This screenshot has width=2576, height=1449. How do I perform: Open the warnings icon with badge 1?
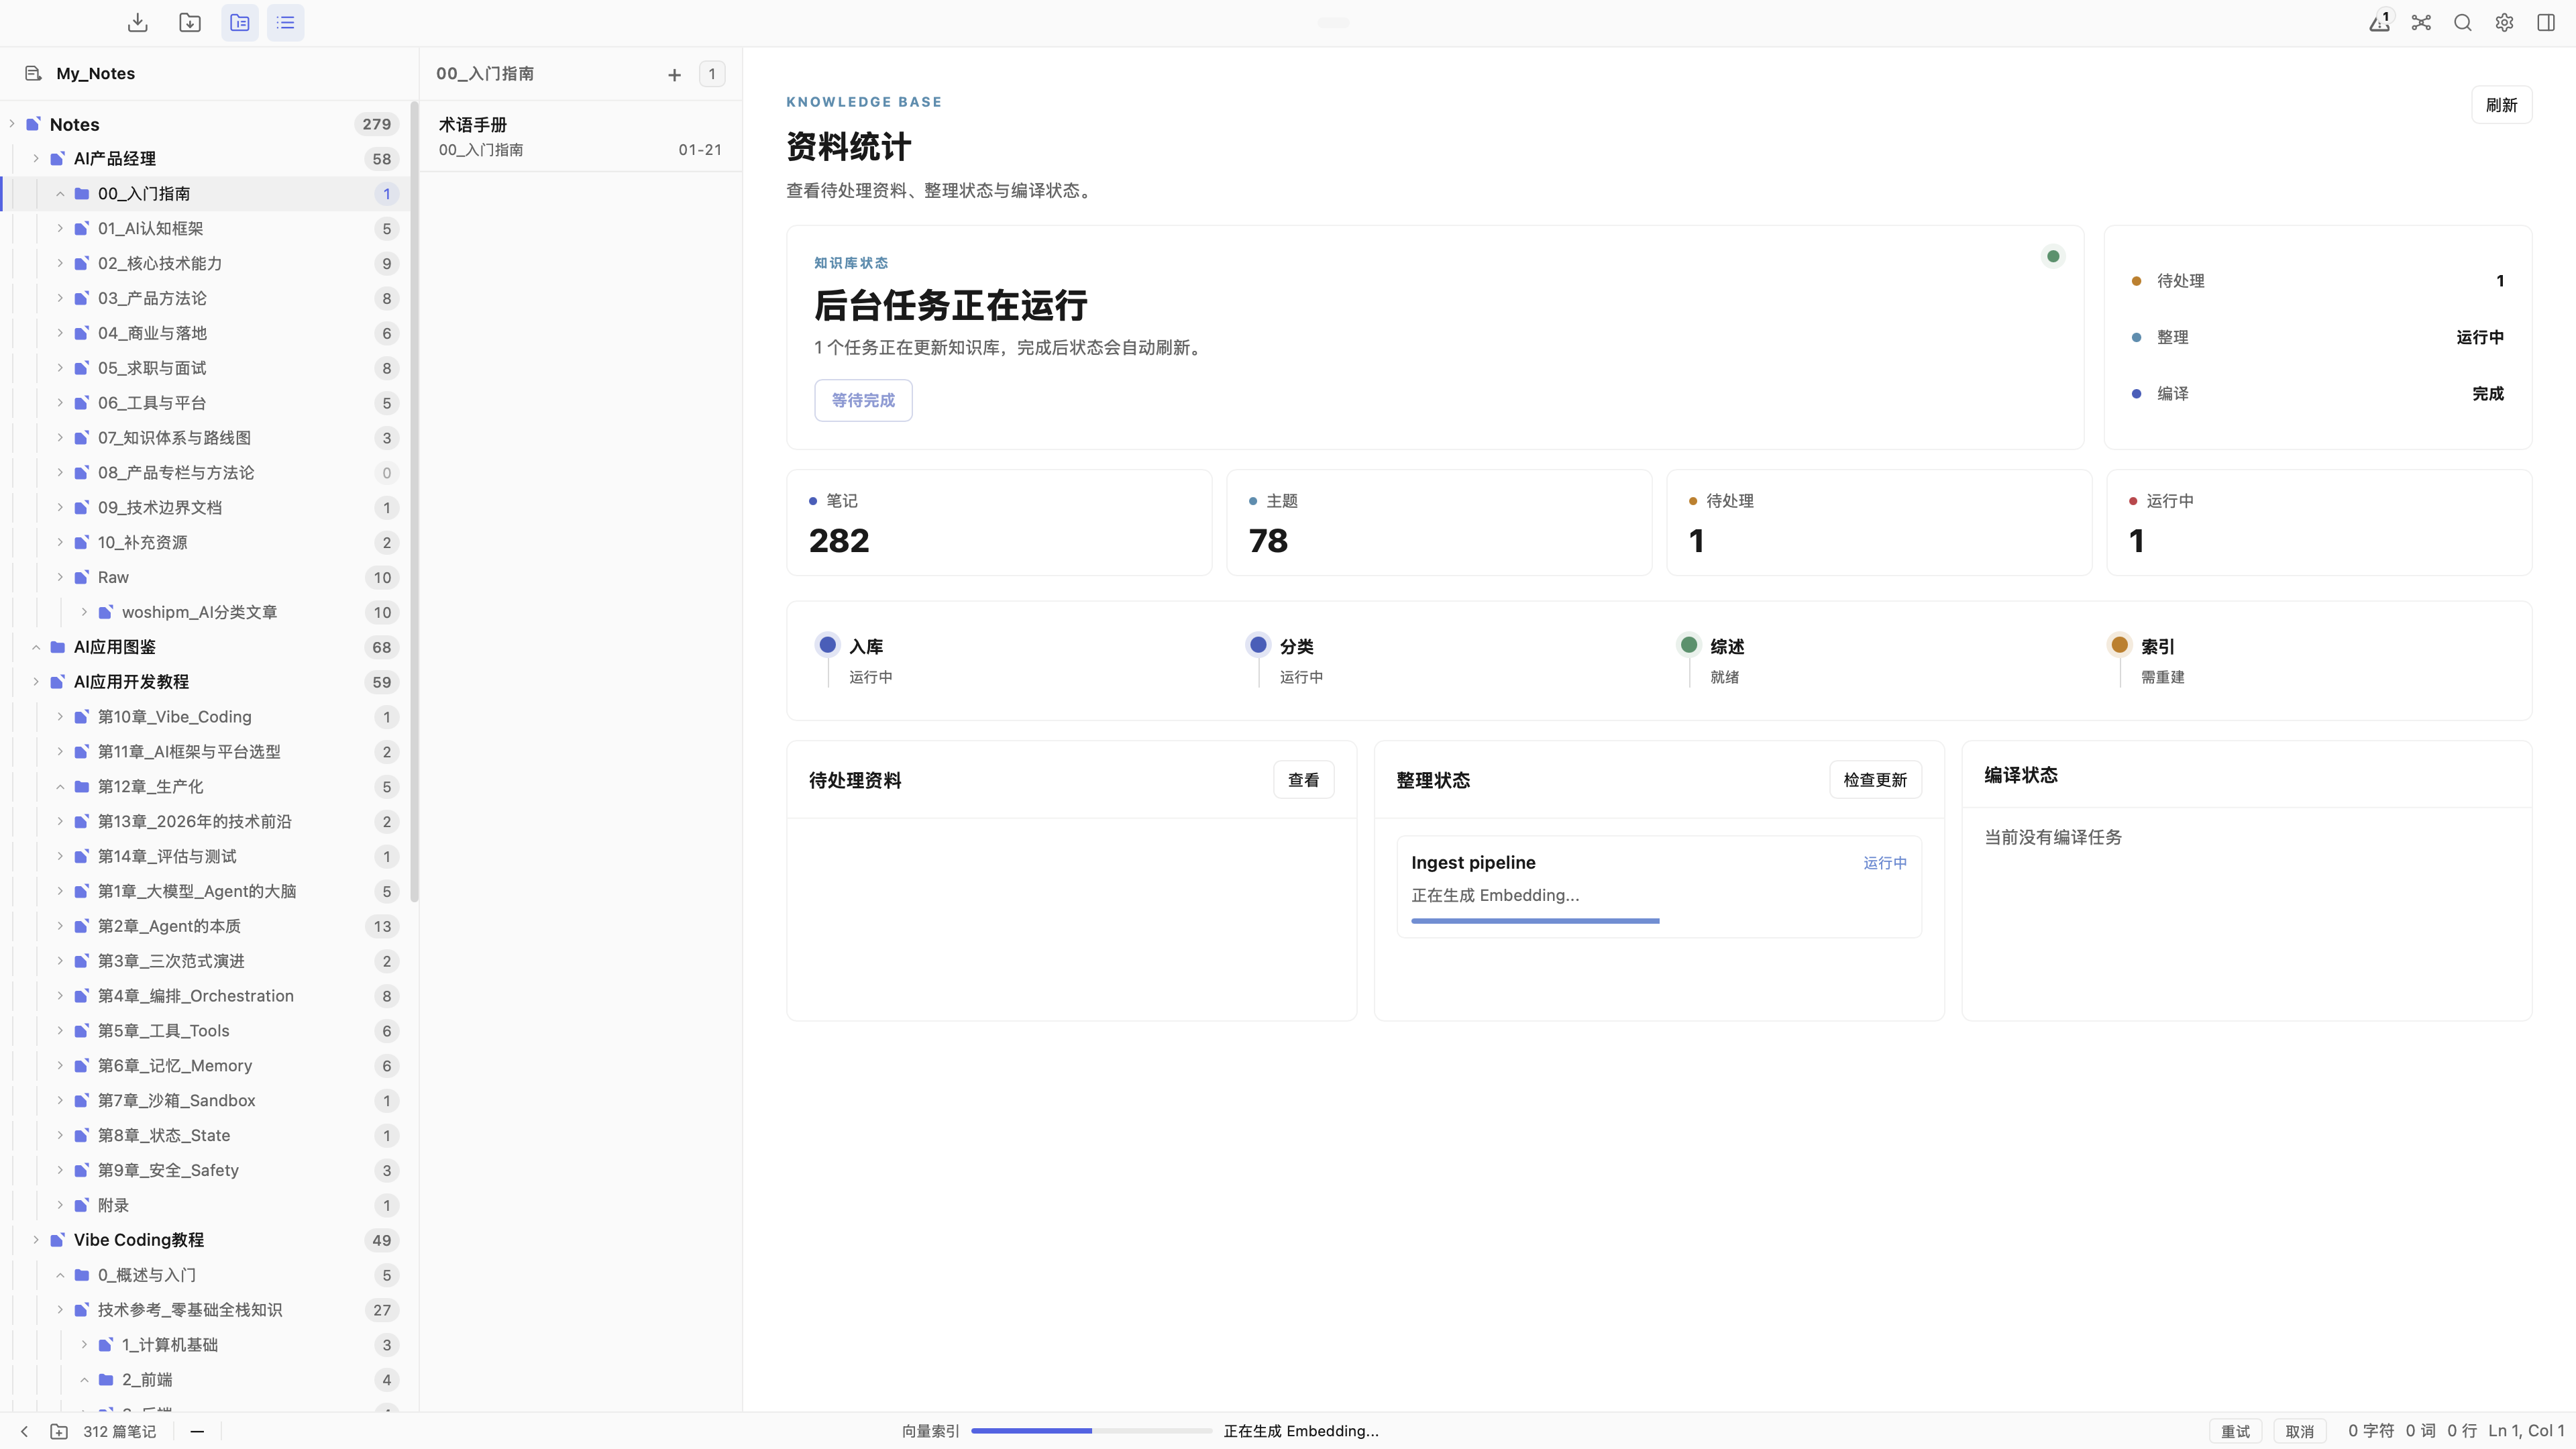tap(2380, 22)
